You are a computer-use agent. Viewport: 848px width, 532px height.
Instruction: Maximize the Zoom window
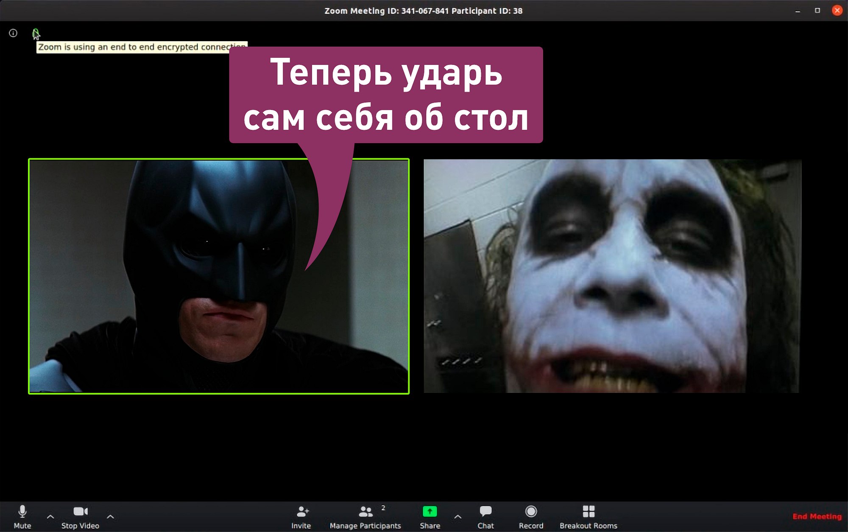[817, 11]
